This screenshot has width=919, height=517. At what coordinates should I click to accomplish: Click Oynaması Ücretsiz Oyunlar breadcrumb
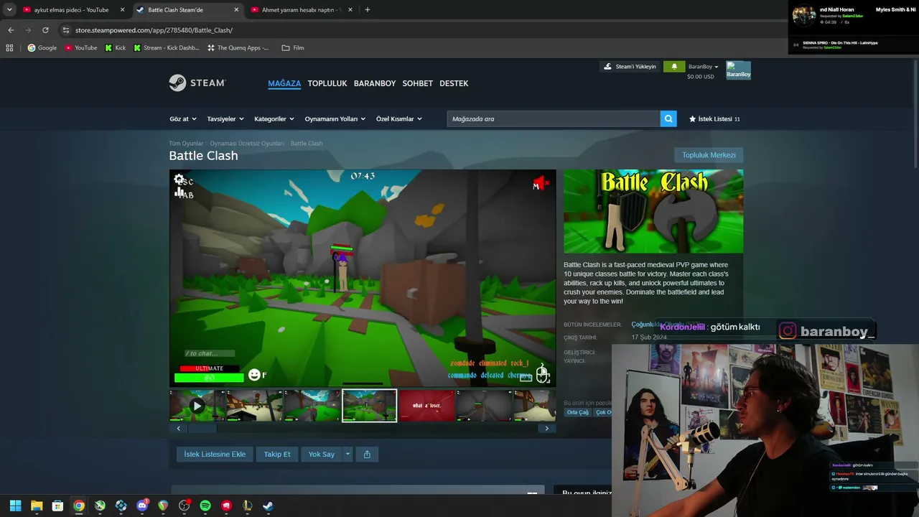point(247,144)
